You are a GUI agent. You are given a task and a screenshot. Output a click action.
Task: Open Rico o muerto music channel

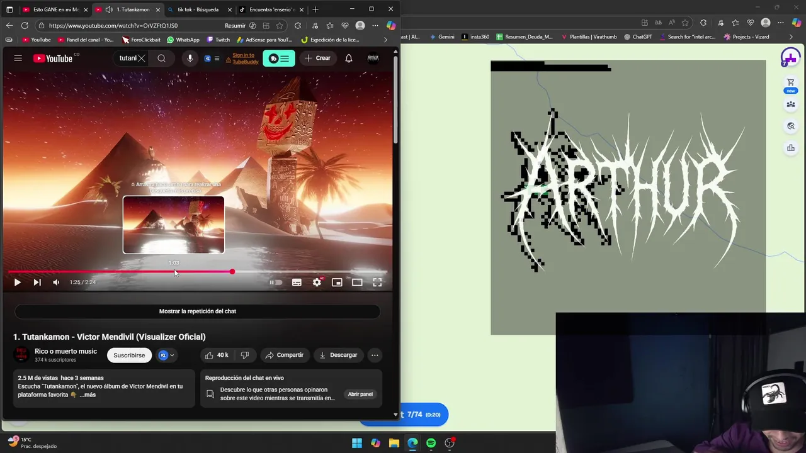(x=65, y=351)
